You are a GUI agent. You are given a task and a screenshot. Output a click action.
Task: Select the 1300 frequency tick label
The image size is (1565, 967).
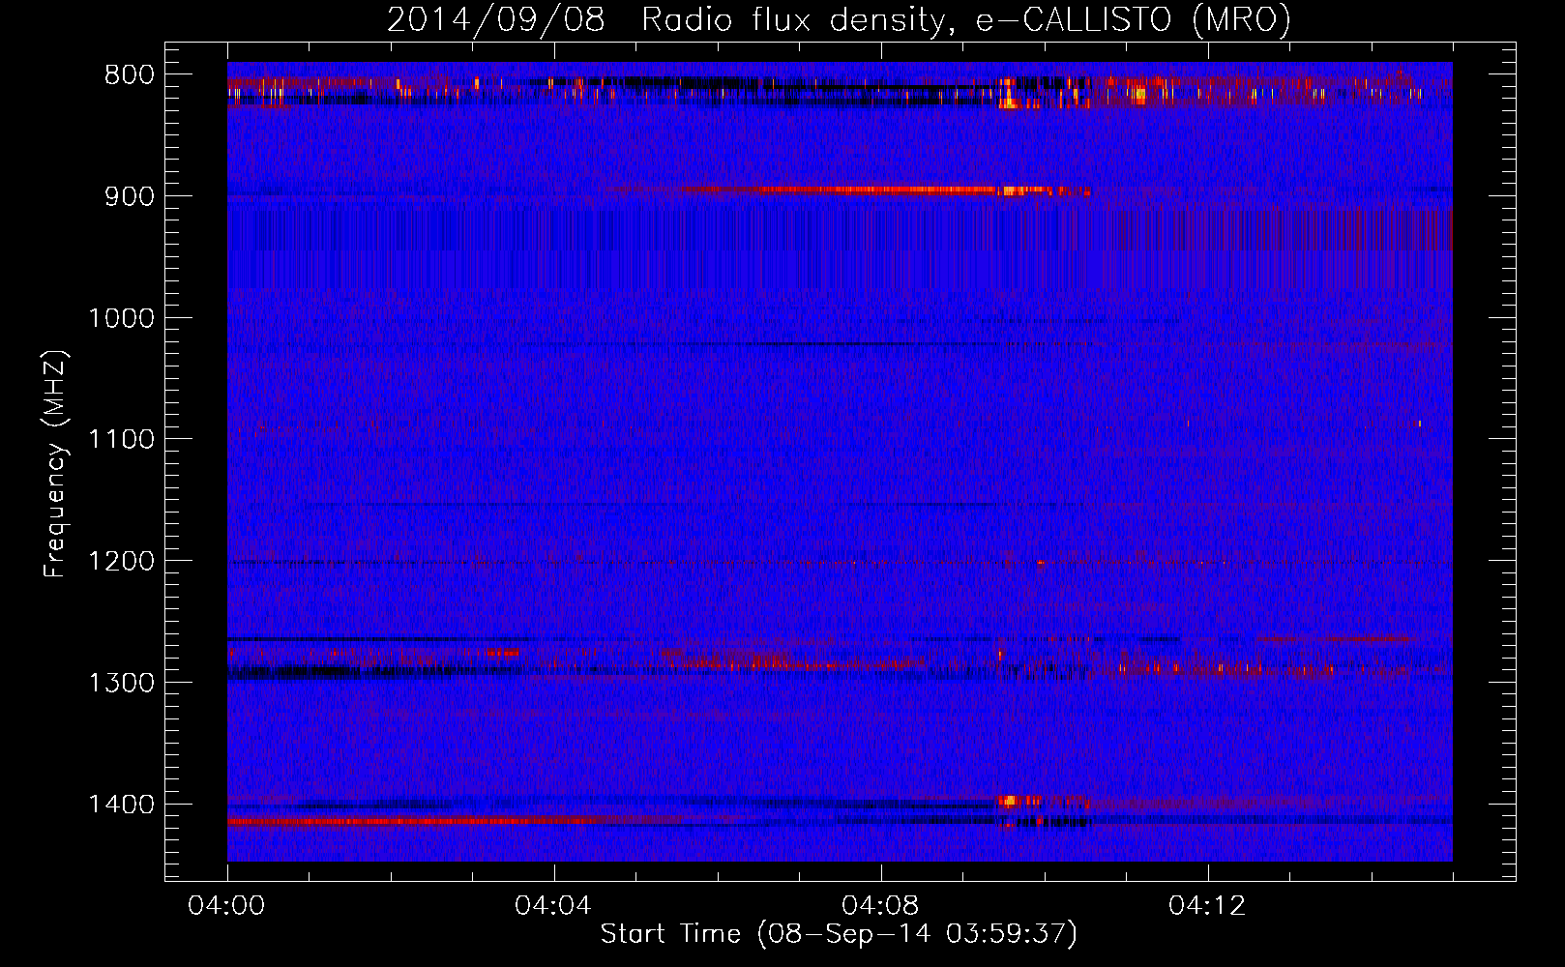(121, 683)
